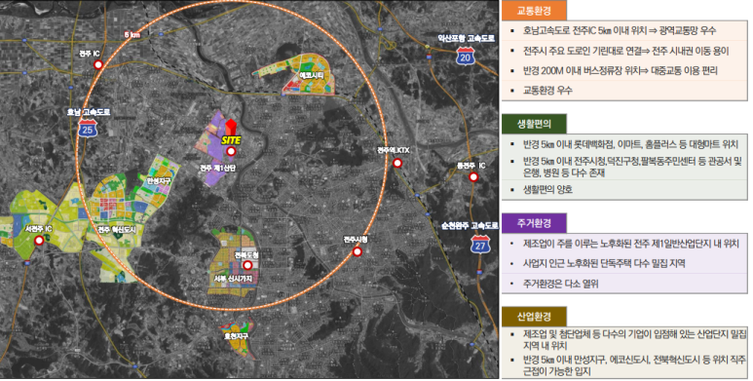Viewport: 753px width, 381px height.
Task: Click the 서전주 IC circle marker
Action: 39,242
